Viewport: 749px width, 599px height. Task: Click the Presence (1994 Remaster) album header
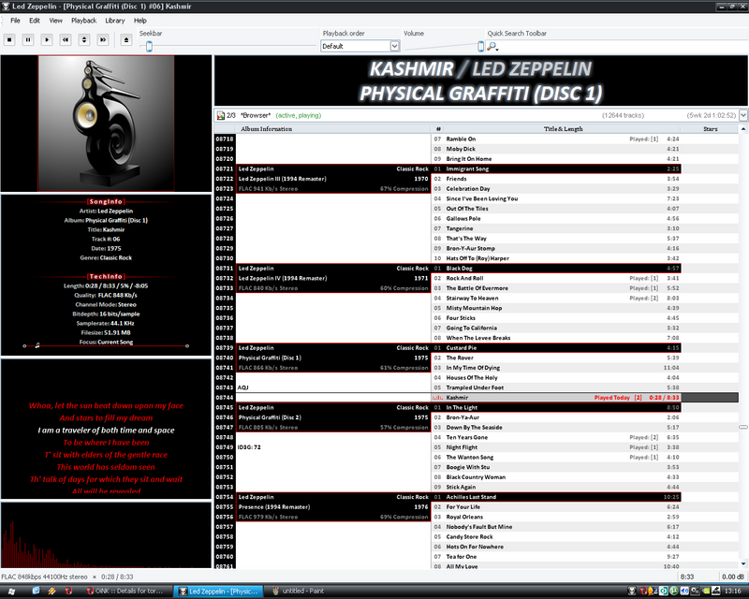tap(333, 506)
